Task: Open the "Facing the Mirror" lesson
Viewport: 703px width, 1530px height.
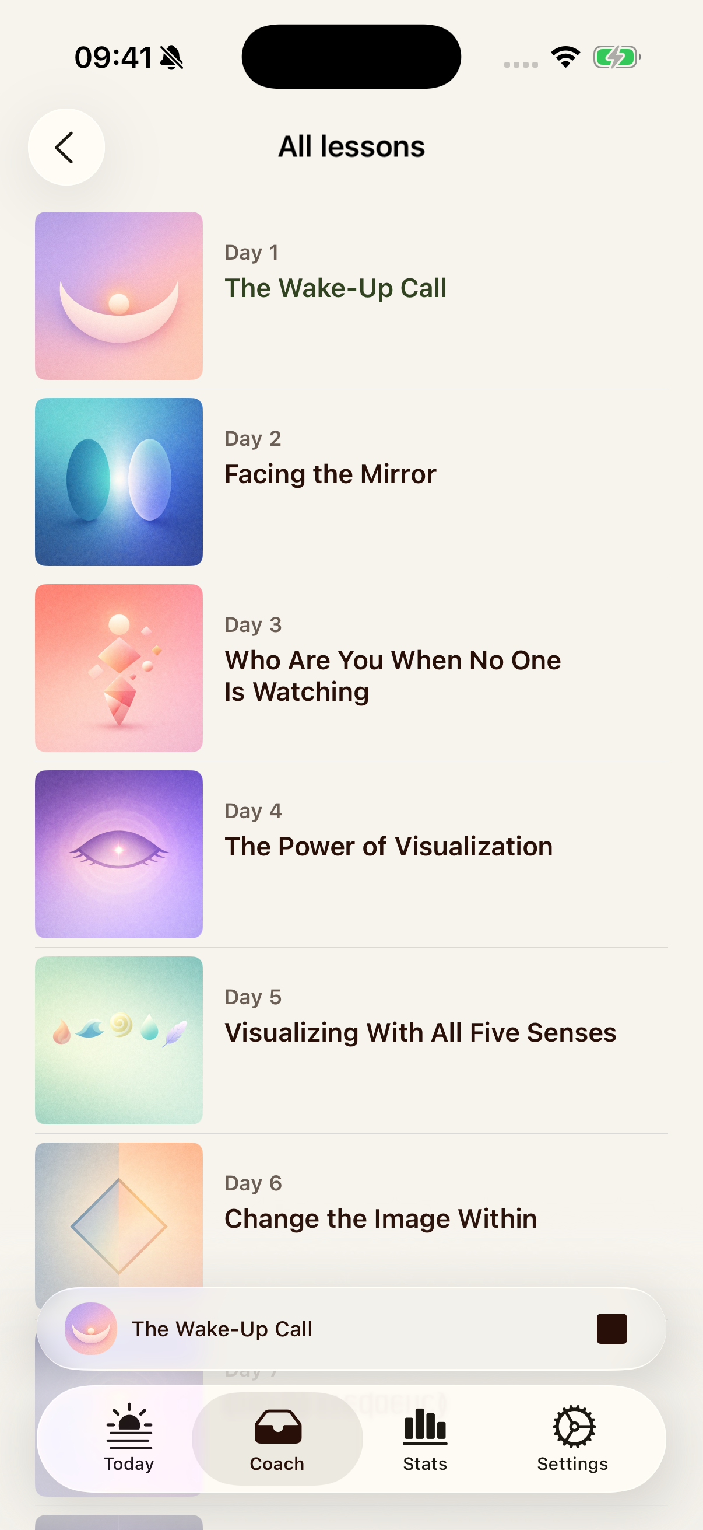Action: 330,474
